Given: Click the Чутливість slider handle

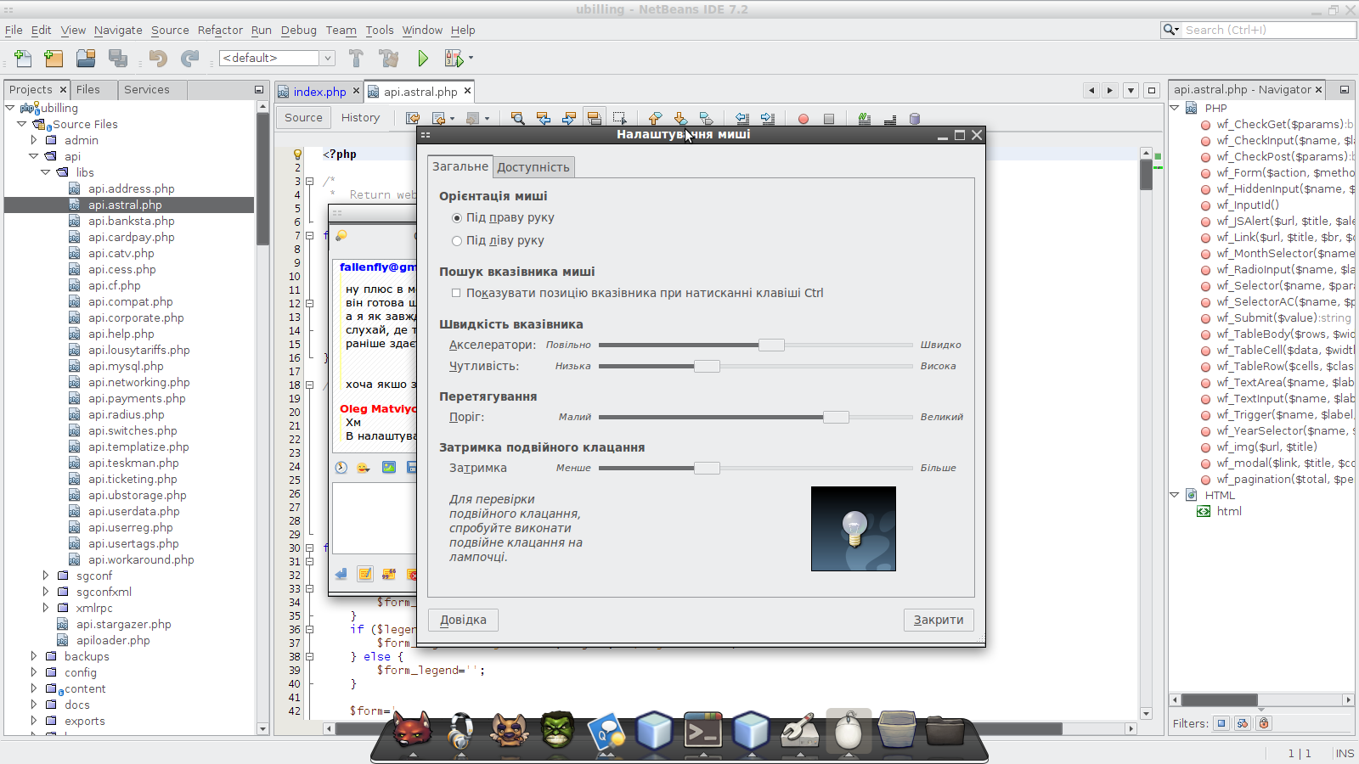Looking at the screenshot, I should point(707,366).
